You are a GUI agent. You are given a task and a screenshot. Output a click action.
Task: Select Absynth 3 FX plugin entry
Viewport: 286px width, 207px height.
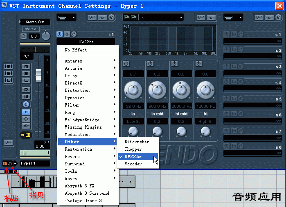tap(88, 186)
